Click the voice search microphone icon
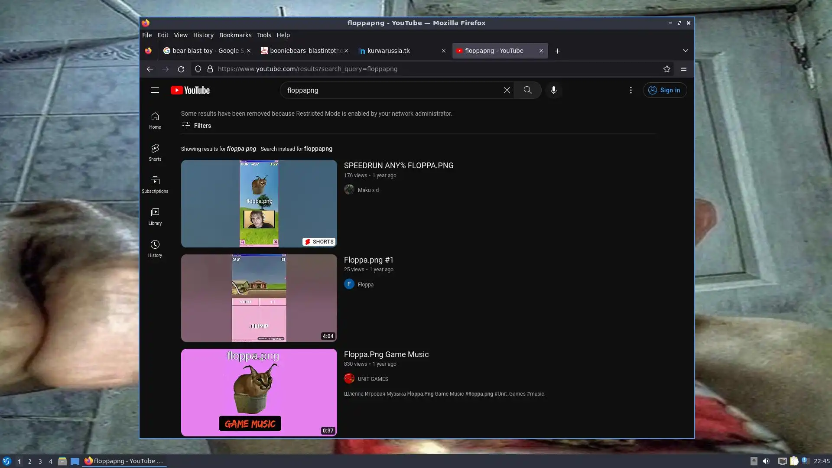 pos(553,90)
